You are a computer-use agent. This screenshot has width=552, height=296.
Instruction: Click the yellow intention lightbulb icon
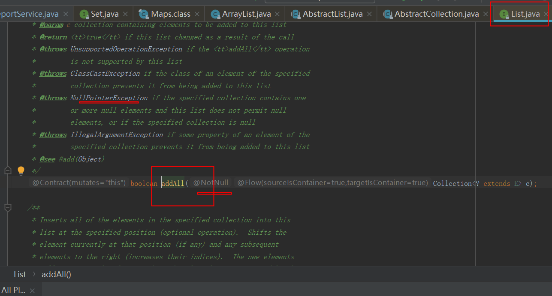[21, 170]
